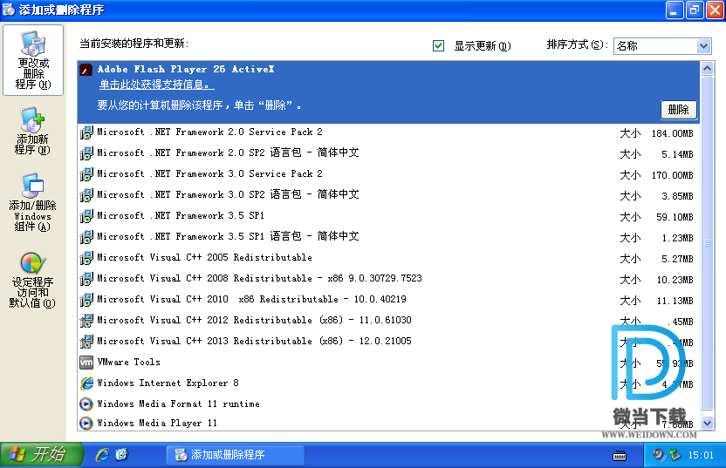Click icon of .NET Framework 3.5 SP1 语言包
This screenshot has width=726, height=468.
click(x=86, y=237)
